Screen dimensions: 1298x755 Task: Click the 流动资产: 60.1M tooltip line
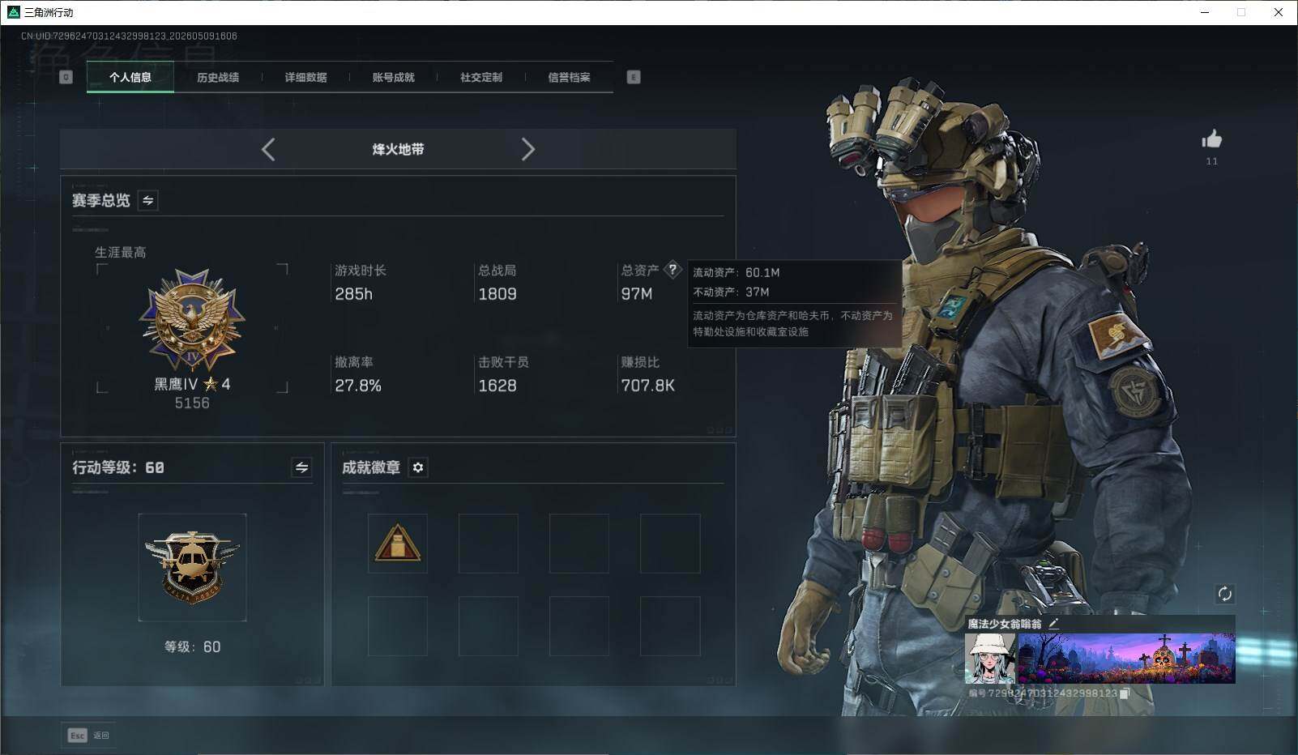point(737,272)
